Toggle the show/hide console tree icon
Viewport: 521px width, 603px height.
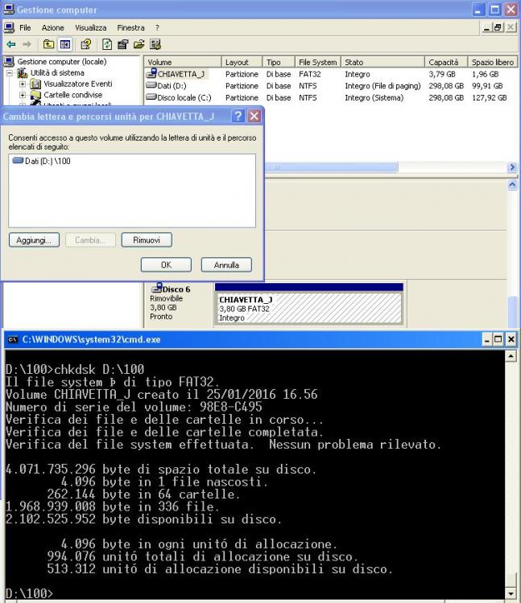coord(64,44)
